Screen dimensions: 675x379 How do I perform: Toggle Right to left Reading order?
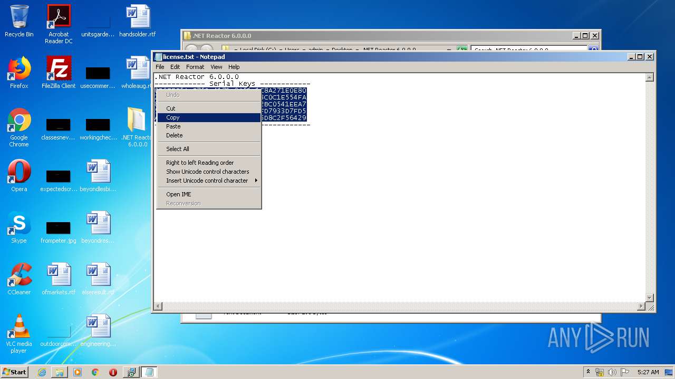209,163
